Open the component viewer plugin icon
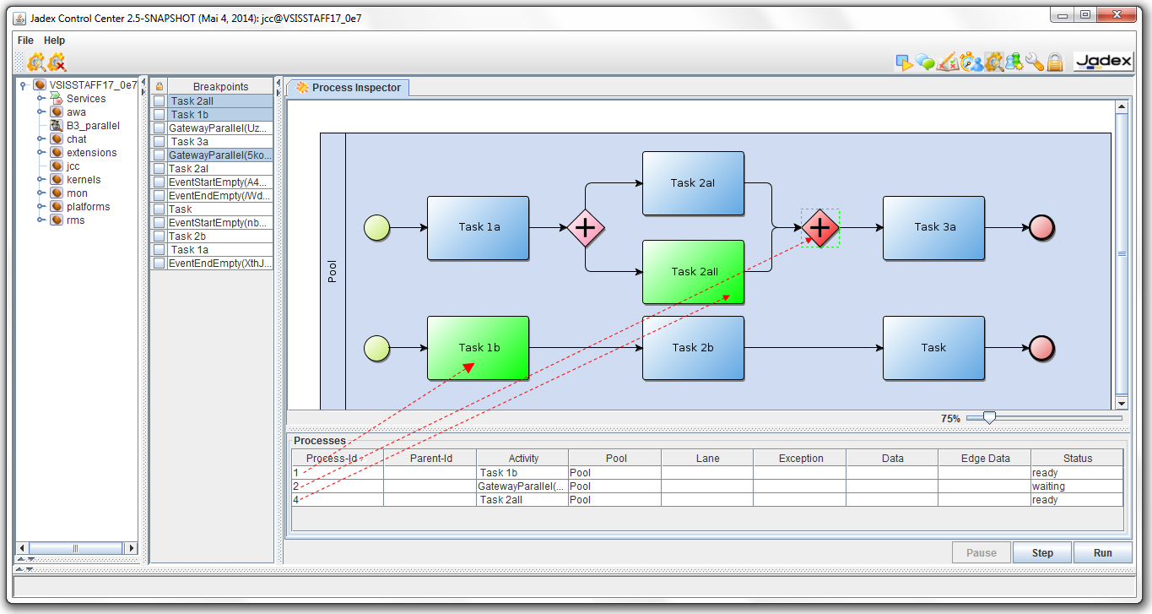 click(x=1015, y=61)
